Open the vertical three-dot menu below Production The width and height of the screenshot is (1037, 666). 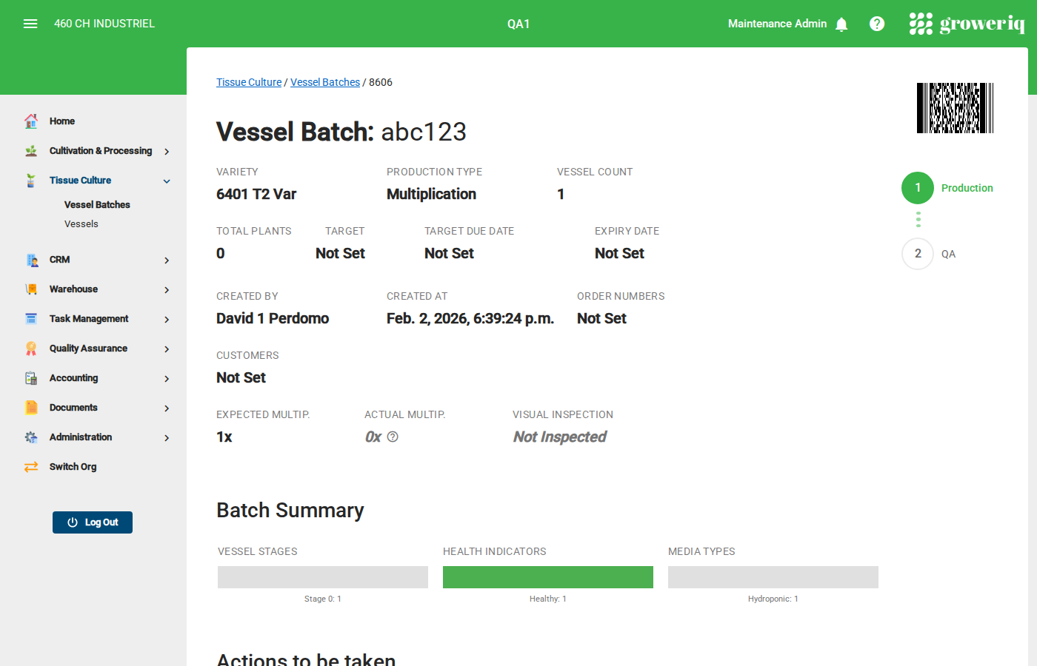pos(918,219)
